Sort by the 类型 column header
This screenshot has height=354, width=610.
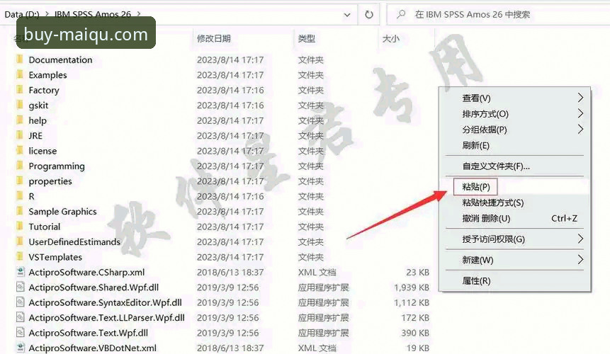(306, 38)
